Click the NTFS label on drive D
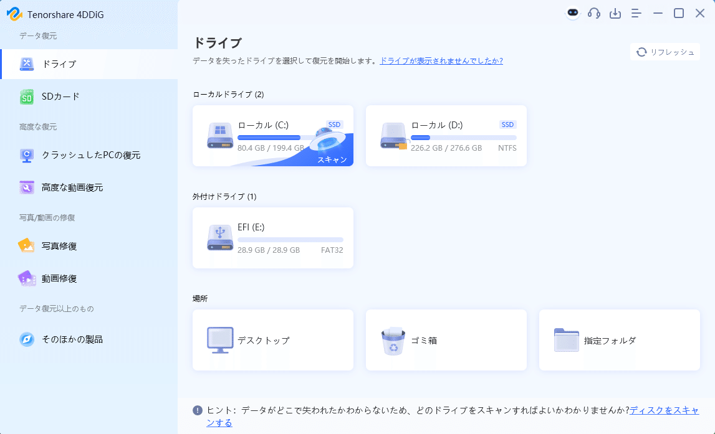This screenshot has height=434, width=715. pyautogui.click(x=507, y=148)
